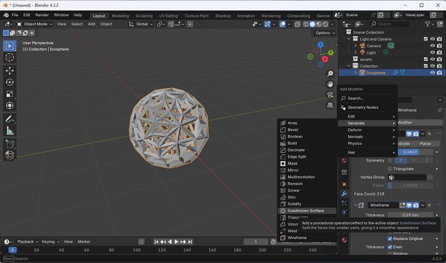Open the Edit top menu
The width and height of the screenshot is (446, 263).
pyautogui.click(x=27, y=15)
